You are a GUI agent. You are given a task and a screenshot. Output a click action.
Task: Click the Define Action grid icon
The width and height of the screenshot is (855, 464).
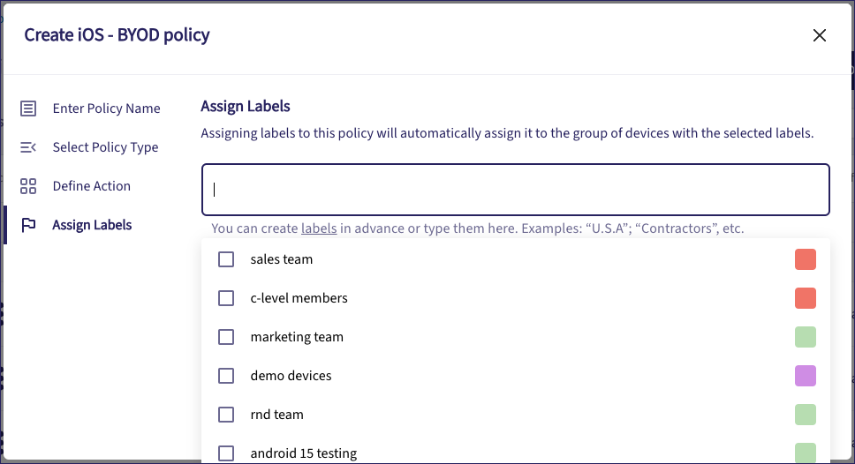[x=28, y=186]
